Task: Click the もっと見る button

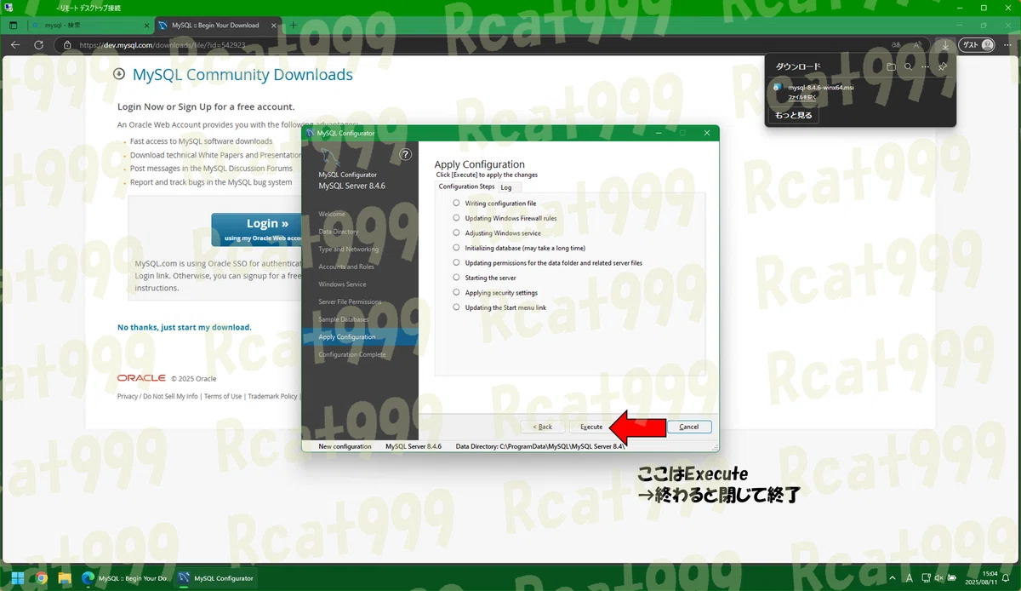Action: pyautogui.click(x=794, y=115)
